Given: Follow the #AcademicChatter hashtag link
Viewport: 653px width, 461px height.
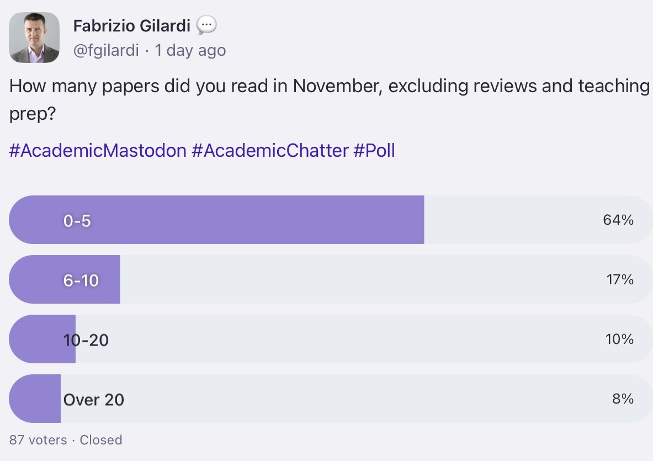Looking at the screenshot, I should [270, 151].
